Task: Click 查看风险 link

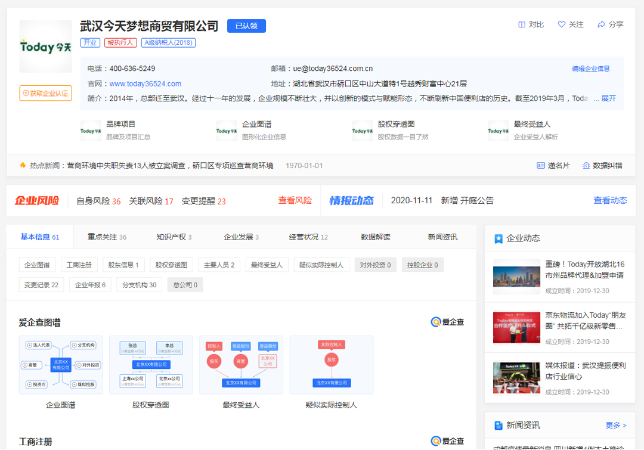Action: pos(295,200)
